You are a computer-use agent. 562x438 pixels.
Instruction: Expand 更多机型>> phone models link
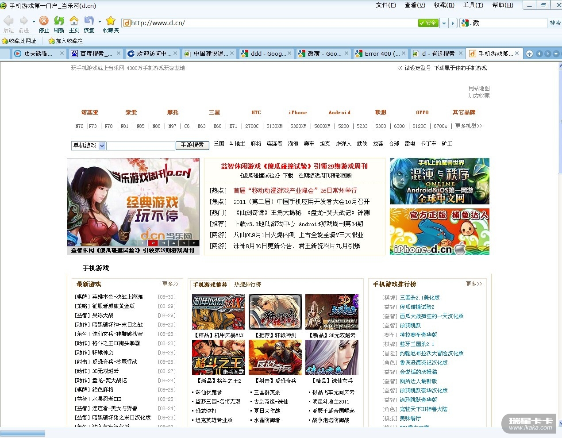(x=469, y=126)
